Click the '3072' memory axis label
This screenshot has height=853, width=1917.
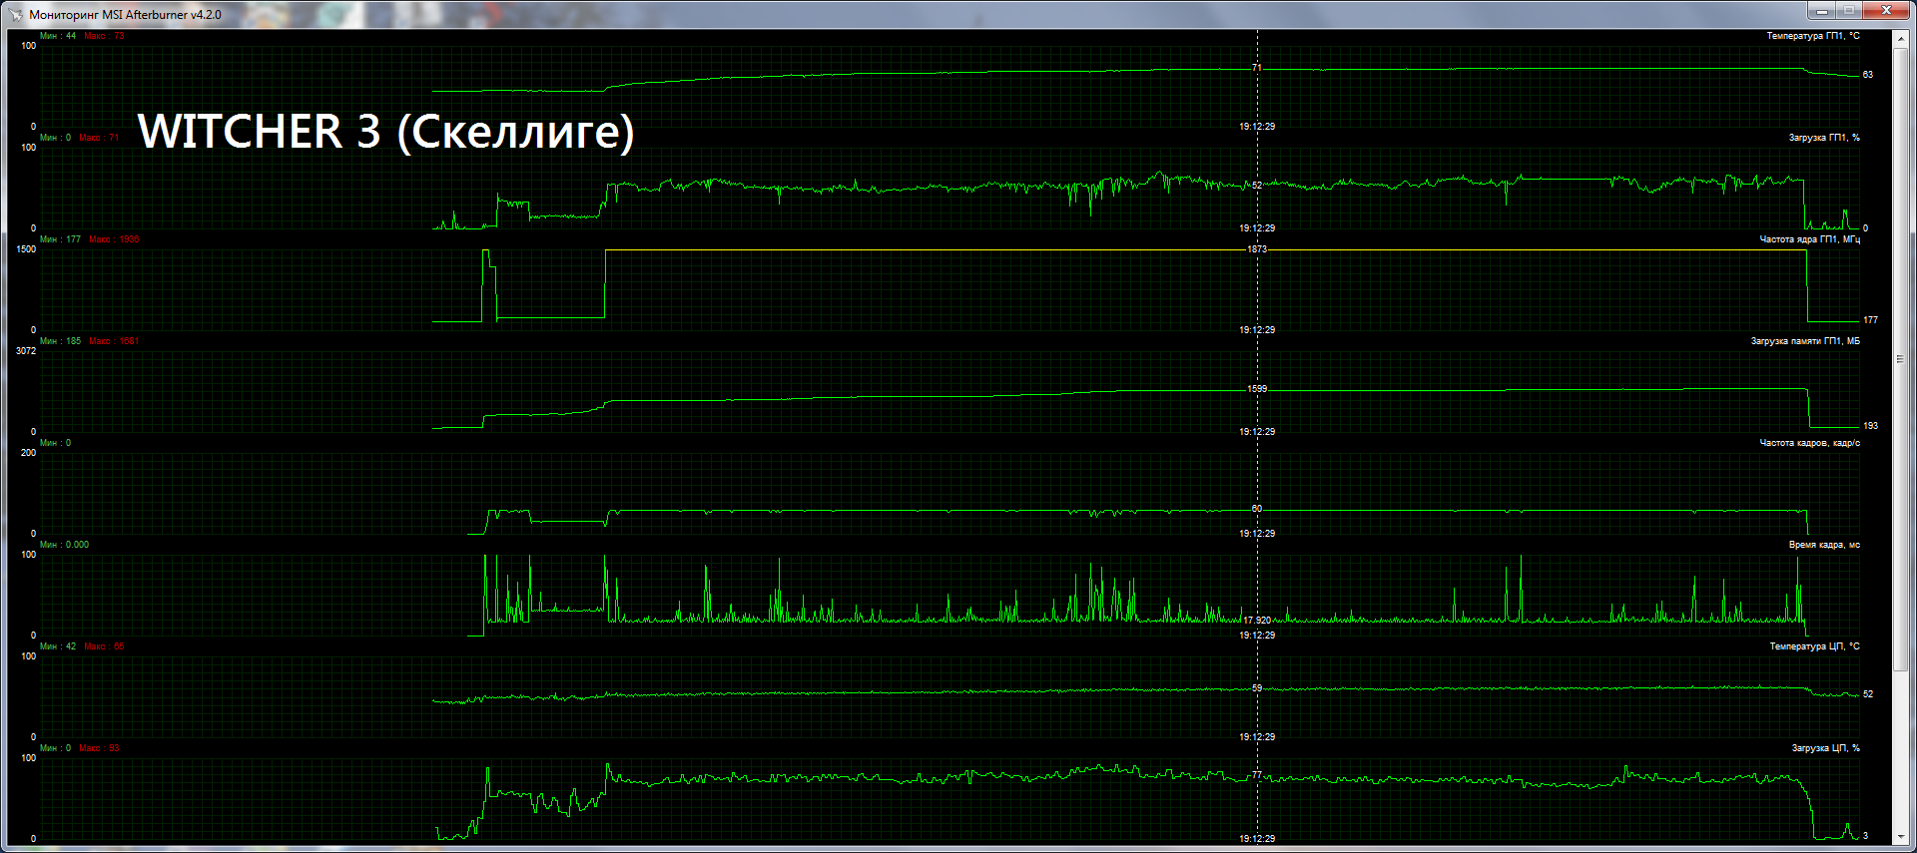click(x=26, y=351)
